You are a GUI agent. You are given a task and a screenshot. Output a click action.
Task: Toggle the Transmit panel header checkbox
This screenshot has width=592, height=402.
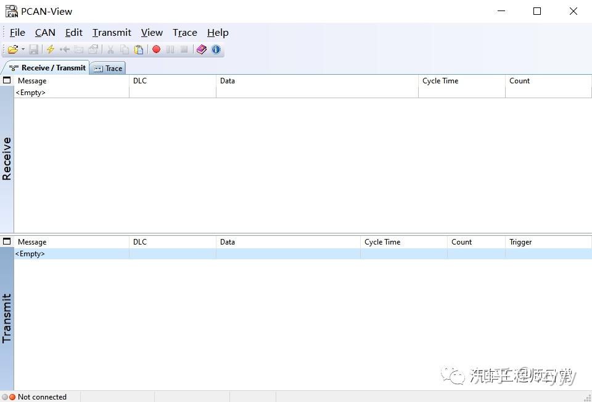[x=7, y=241]
